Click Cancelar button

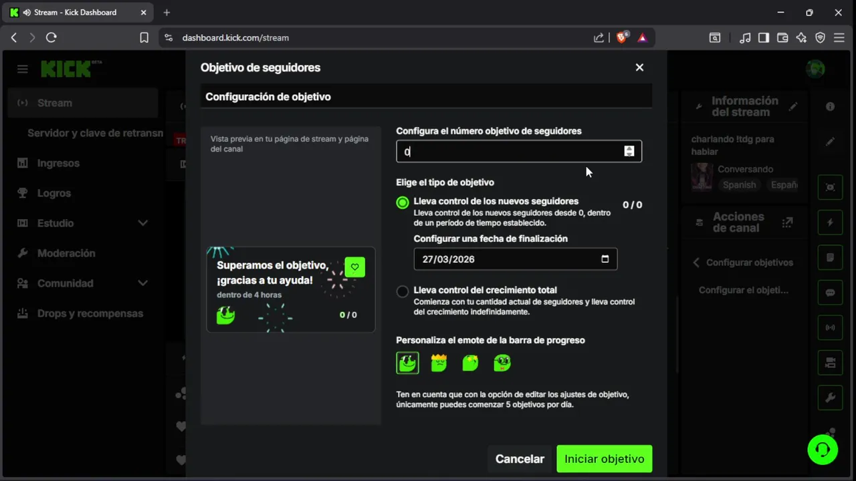point(520,459)
